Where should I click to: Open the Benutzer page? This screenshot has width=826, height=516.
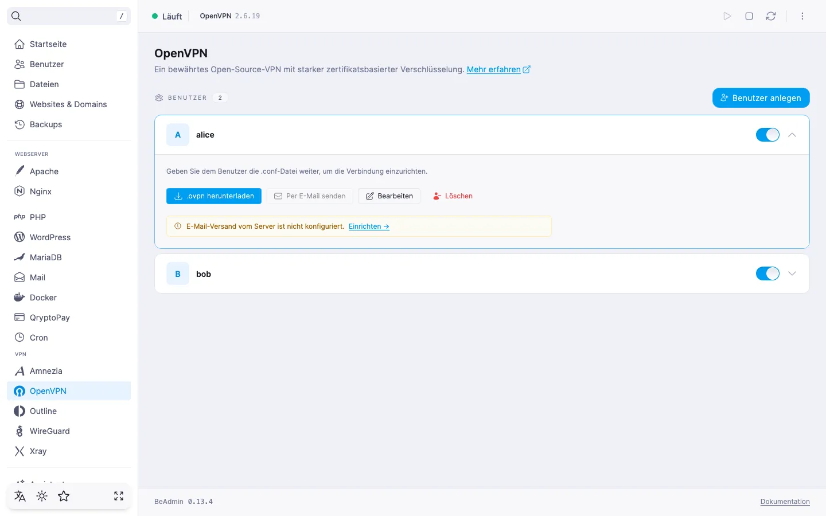(69, 64)
